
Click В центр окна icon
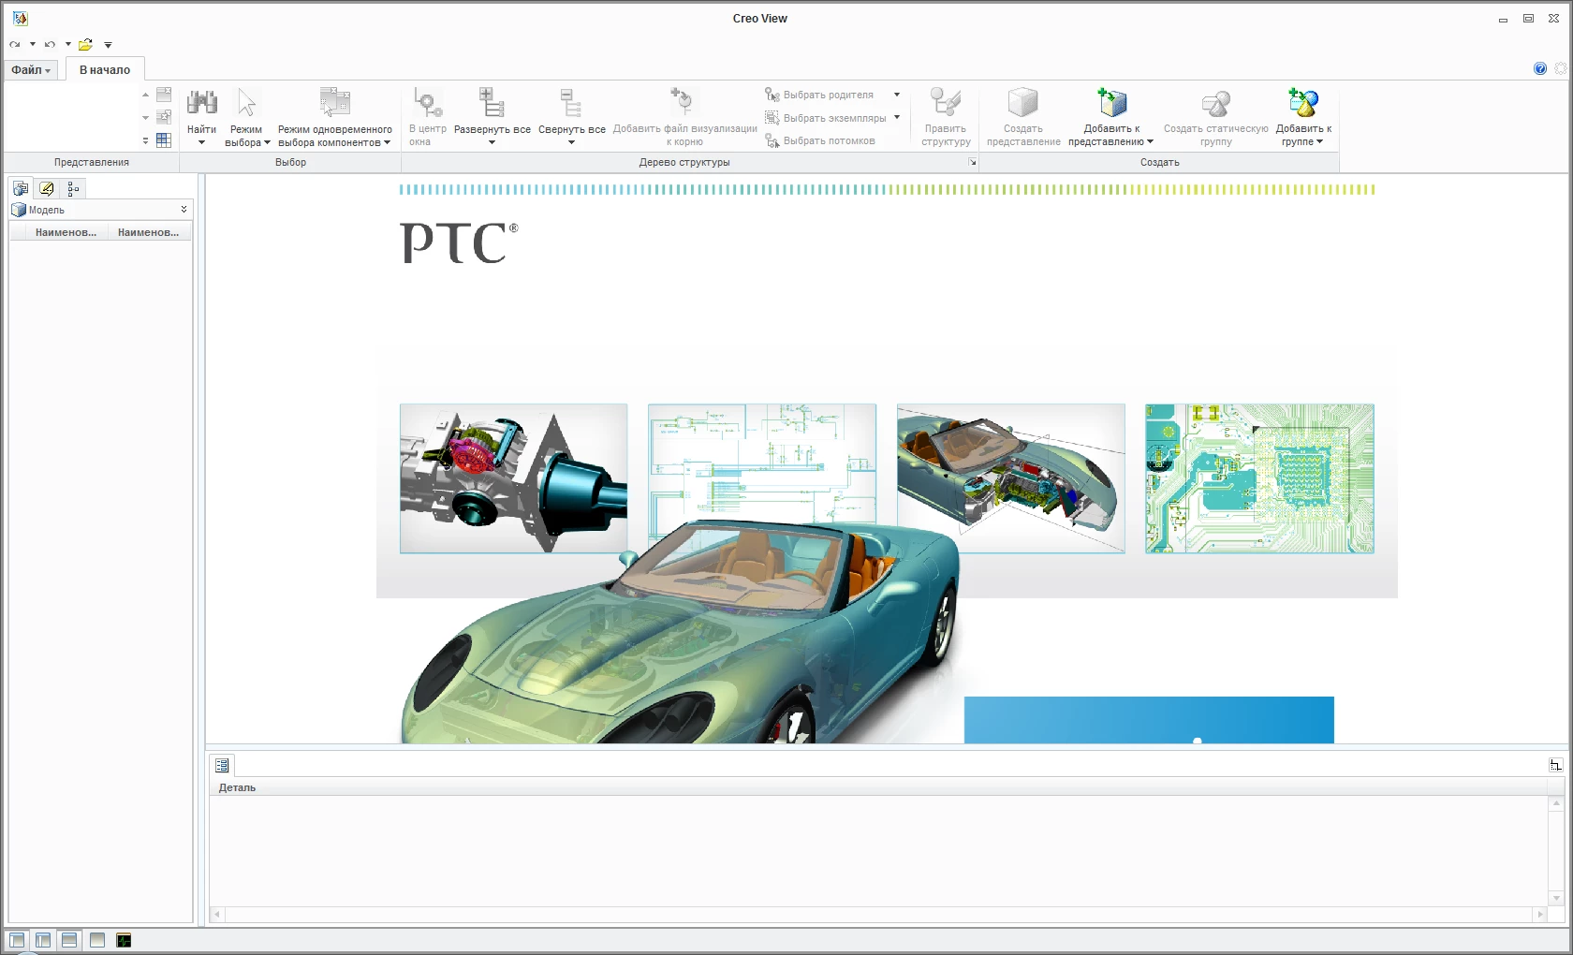(x=427, y=103)
